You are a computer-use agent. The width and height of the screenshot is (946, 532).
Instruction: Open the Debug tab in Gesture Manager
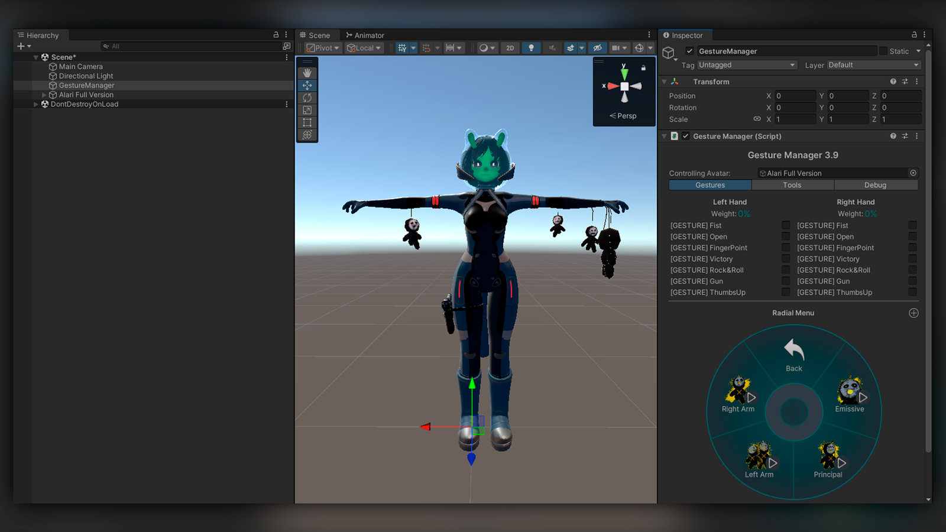click(x=876, y=184)
